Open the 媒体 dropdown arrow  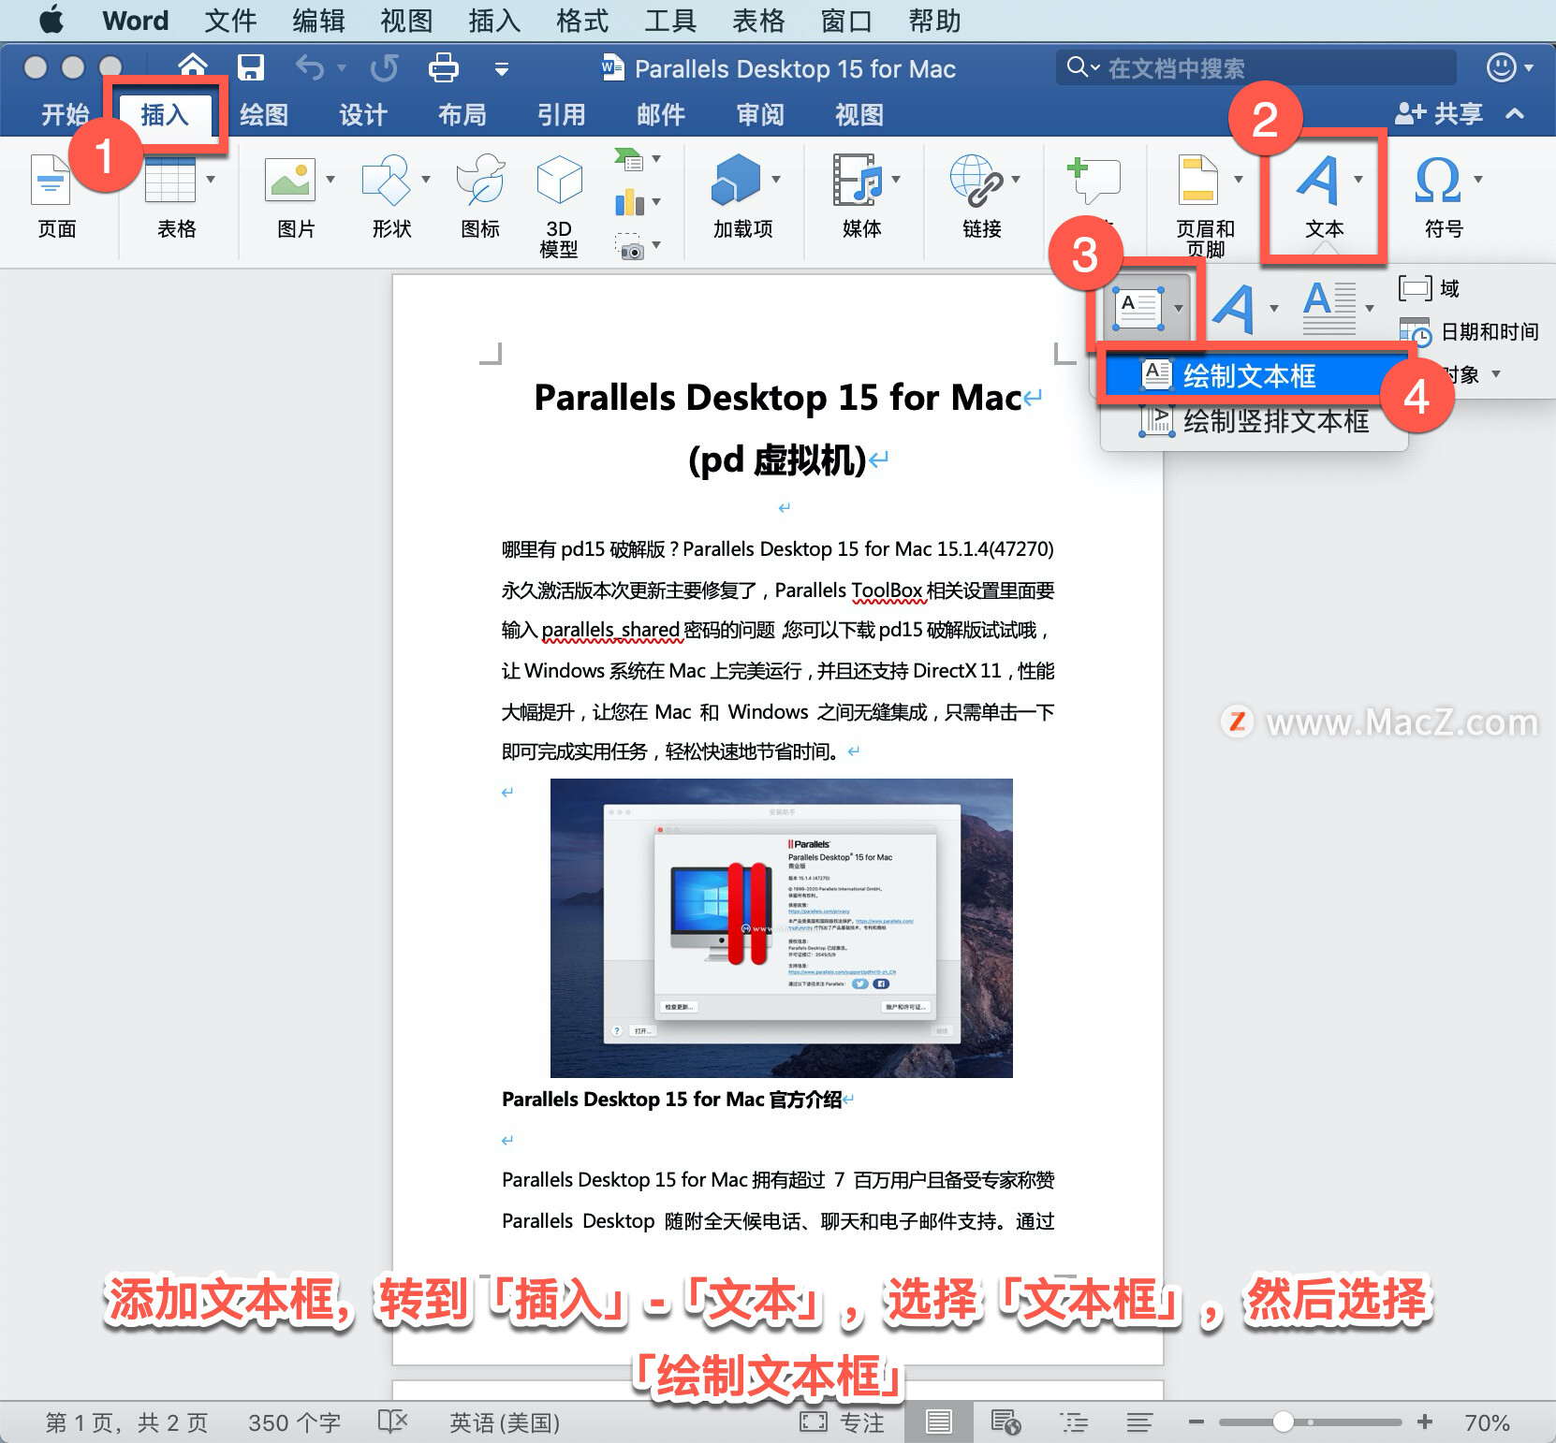click(896, 179)
